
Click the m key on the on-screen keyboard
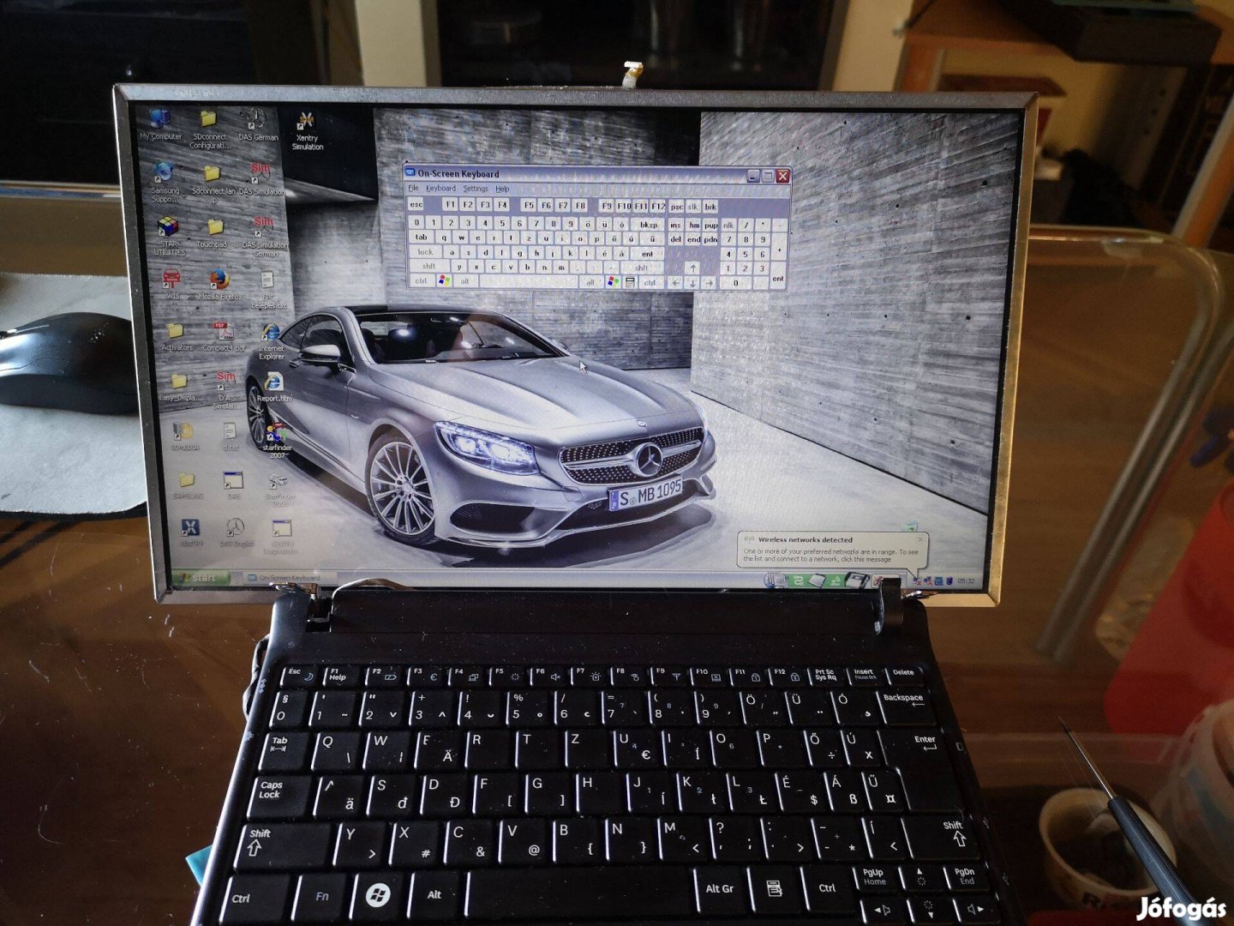click(x=561, y=268)
